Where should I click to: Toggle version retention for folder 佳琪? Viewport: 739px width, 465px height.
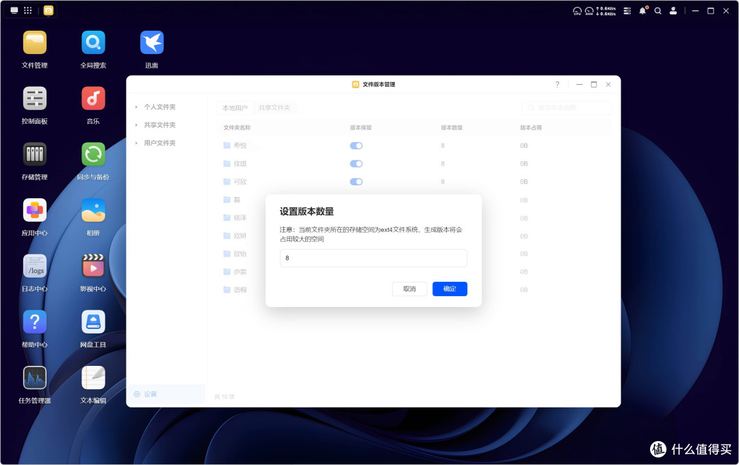(x=356, y=163)
